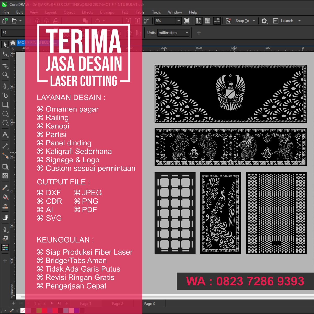Select the Color Eyedropper tool

coord(5,187)
